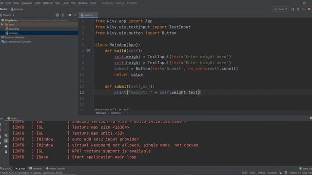The height and width of the screenshot is (175, 312).
Task: Click UTF-8 encoding in status bar
Action: [261, 173]
